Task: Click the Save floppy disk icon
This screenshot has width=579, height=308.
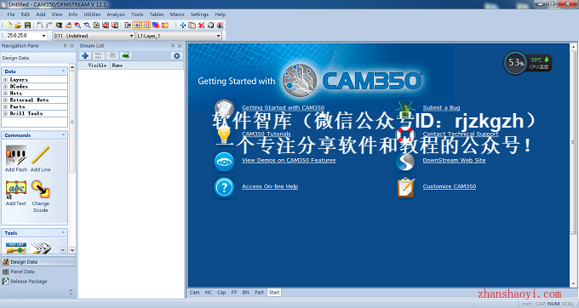Action: pyautogui.click(x=27, y=25)
